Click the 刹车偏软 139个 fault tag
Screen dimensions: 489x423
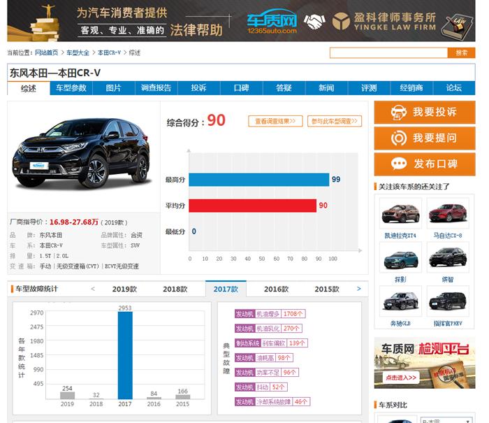(271, 343)
